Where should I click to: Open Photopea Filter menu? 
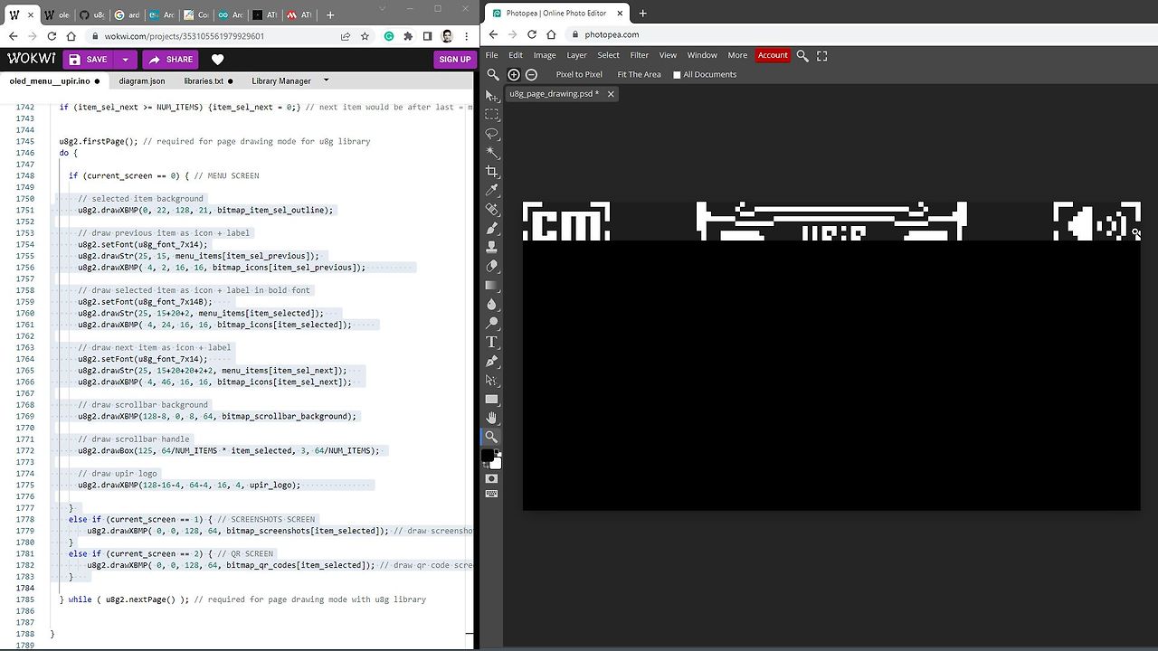pos(640,55)
